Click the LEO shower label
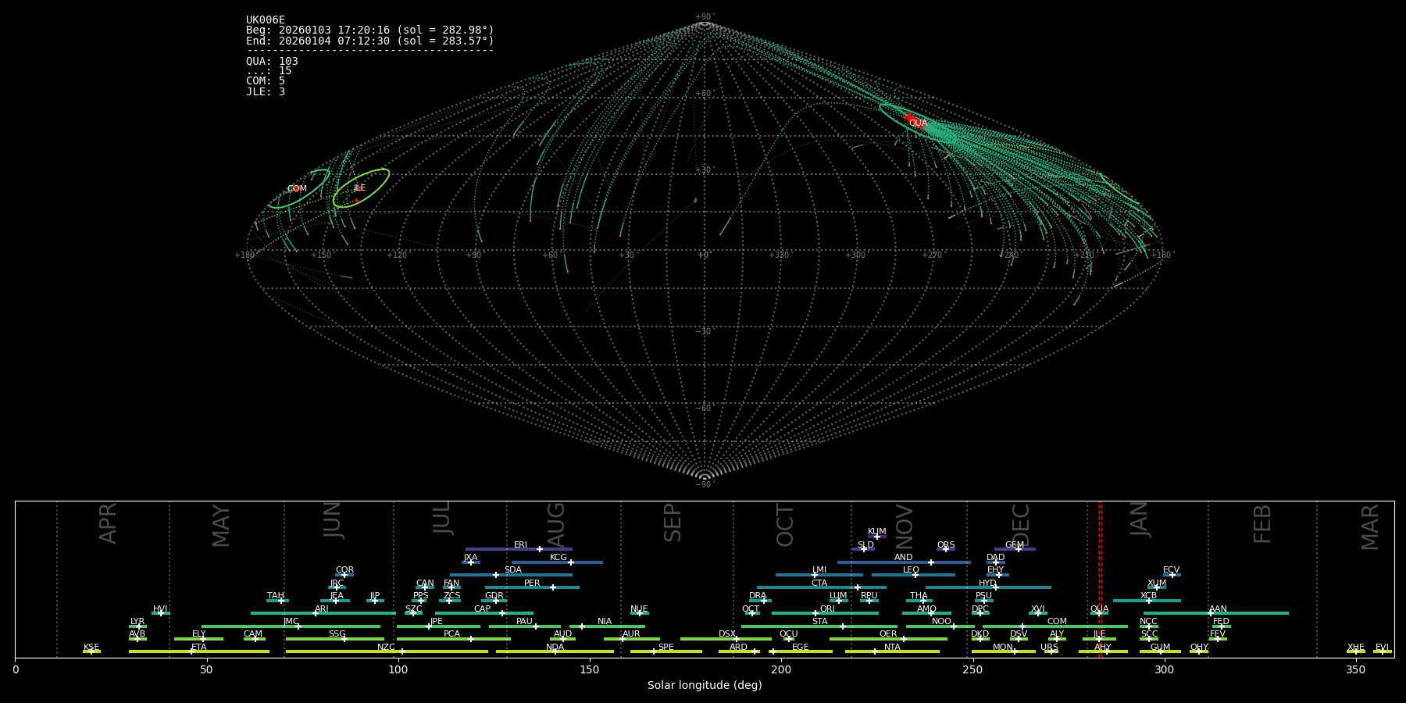Image resolution: width=1406 pixels, height=703 pixels. click(x=911, y=570)
